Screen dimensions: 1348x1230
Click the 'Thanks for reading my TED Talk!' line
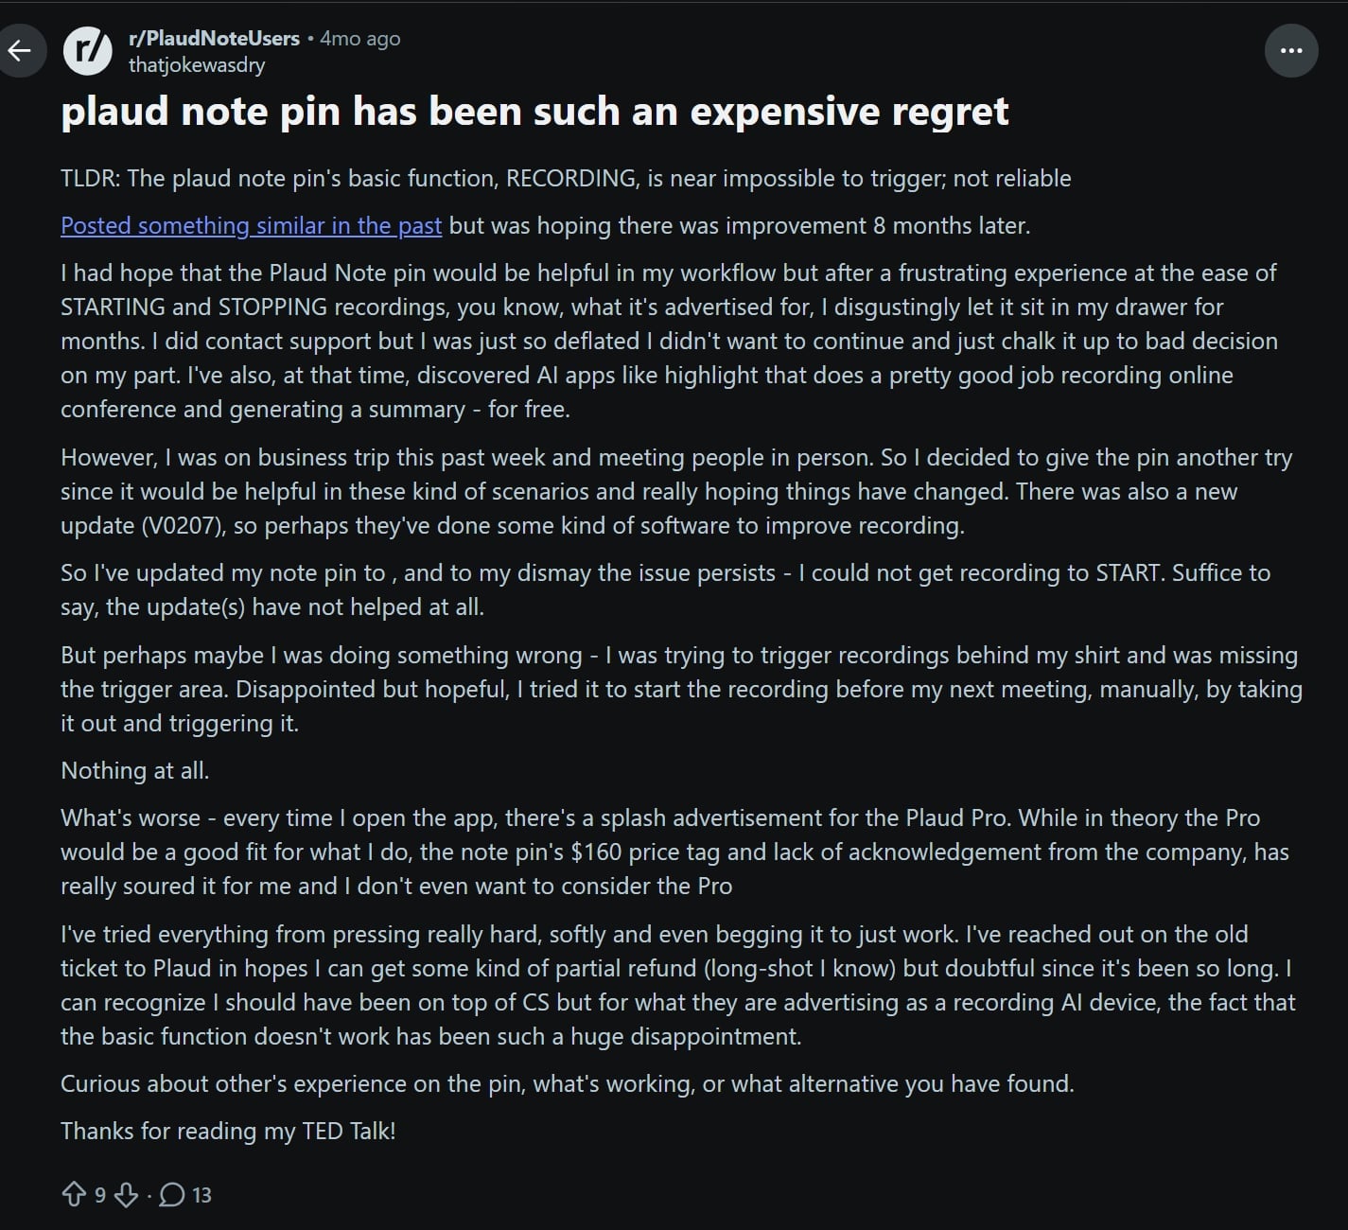tap(228, 1132)
